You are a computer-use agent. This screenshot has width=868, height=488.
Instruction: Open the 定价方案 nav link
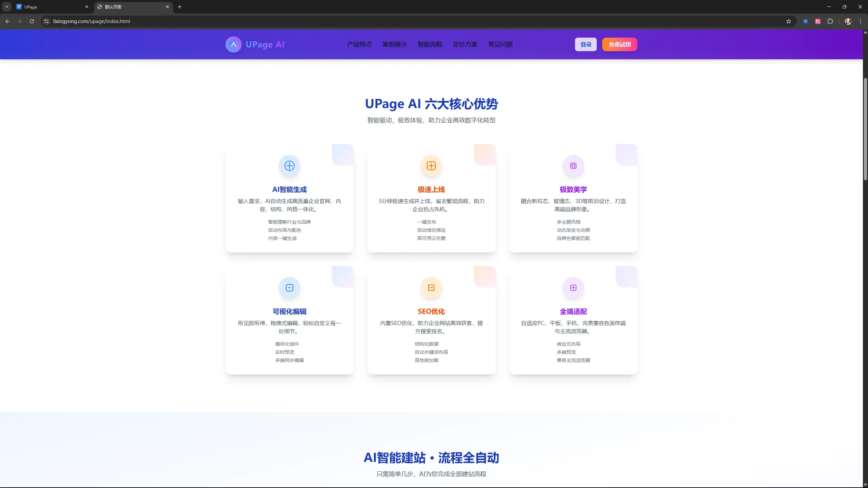465,44
